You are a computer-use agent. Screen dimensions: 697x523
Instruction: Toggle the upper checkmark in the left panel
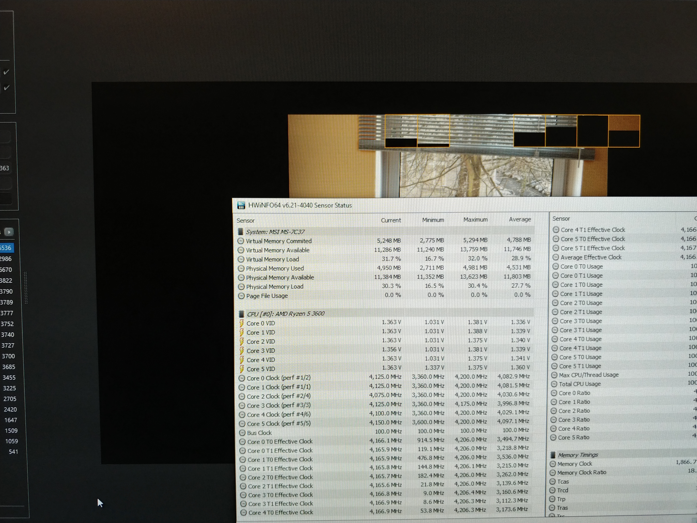[6, 72]
